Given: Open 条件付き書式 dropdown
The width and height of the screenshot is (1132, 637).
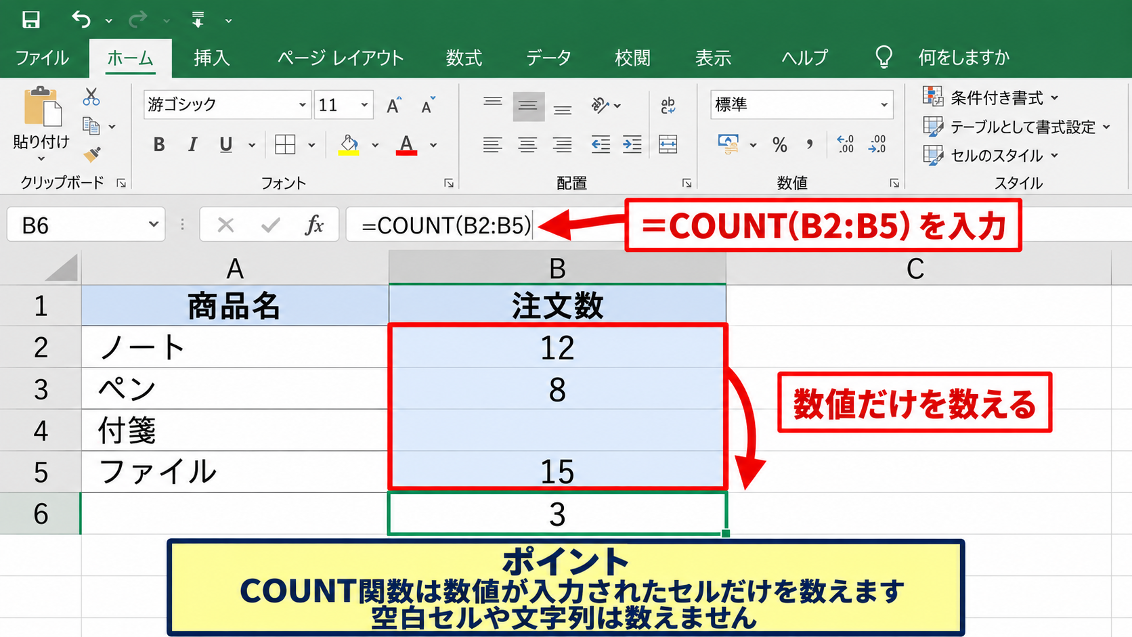Looking at the screenshot, I should 990,97.
